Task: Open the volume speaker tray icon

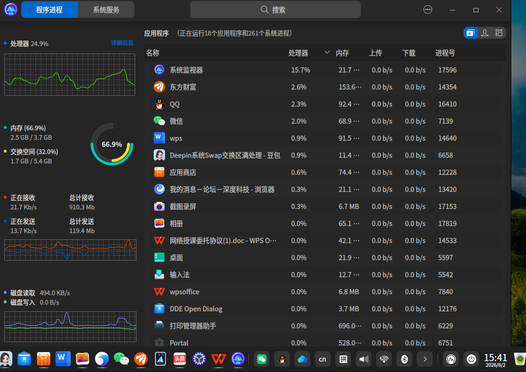Action: pos(364,359)
